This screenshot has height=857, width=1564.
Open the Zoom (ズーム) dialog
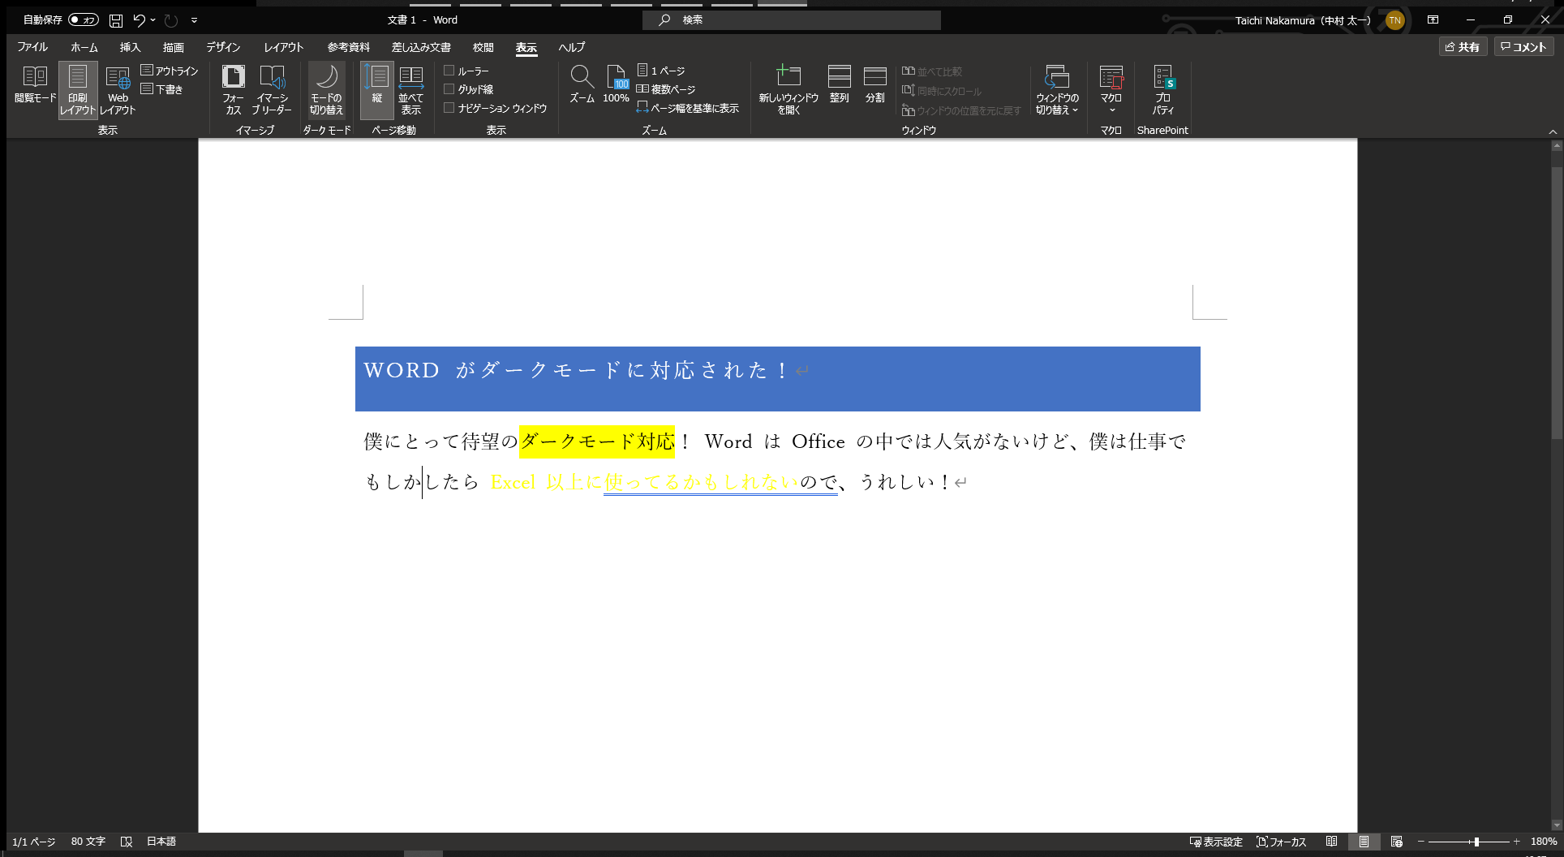[x=582, y=84]
